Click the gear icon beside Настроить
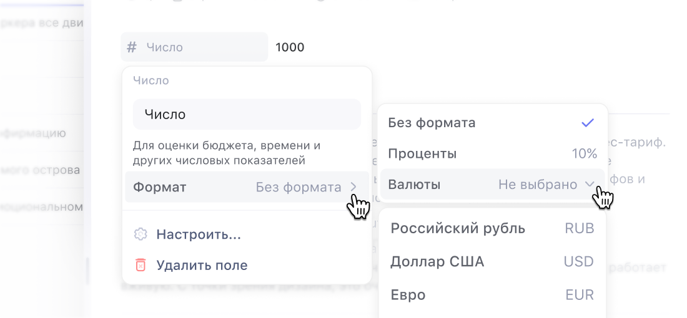 [x=141, y=234]
